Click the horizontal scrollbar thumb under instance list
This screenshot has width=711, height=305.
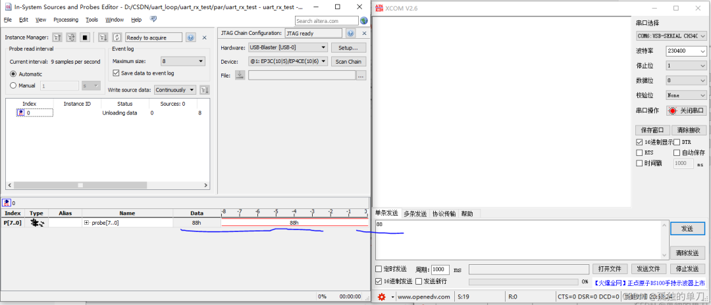80,185
